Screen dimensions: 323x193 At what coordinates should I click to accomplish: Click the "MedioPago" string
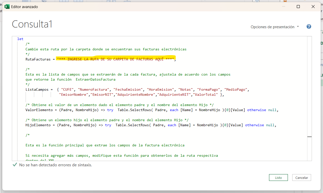pyautogui.click(x=236, y=89)
